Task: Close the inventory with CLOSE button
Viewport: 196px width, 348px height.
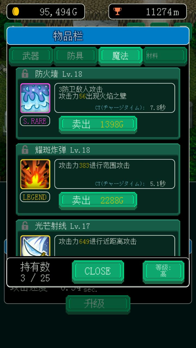Action: point(98,272)
